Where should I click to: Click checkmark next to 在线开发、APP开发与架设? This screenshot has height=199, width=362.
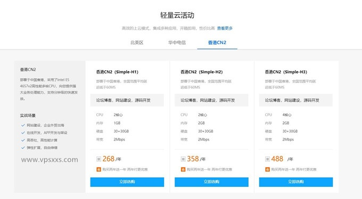tap(23, 132)
